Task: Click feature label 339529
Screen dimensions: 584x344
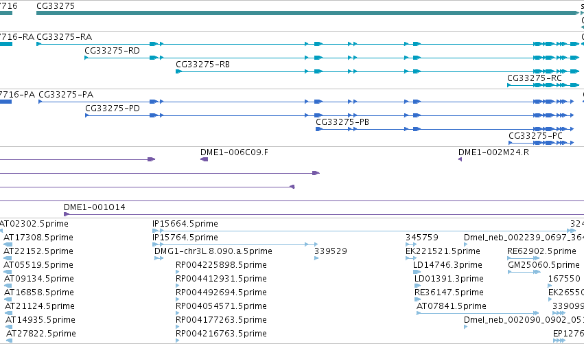Action: click(x=330, y=251)
